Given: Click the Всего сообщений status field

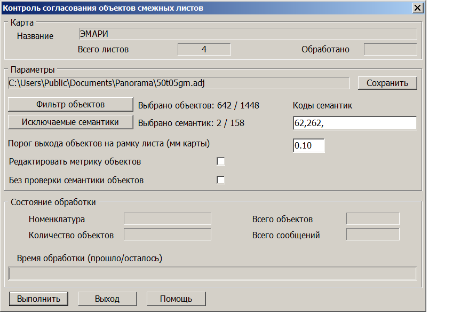Looking at the screenshot, I should tap(372, 235).
